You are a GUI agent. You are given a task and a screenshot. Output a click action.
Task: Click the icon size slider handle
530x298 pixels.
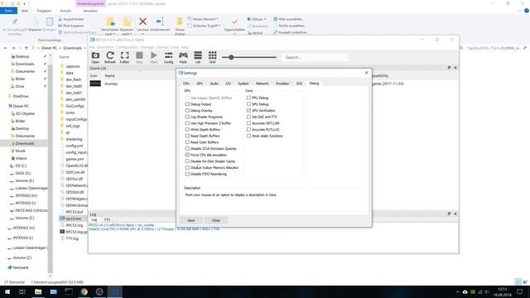tap(231, 57)
